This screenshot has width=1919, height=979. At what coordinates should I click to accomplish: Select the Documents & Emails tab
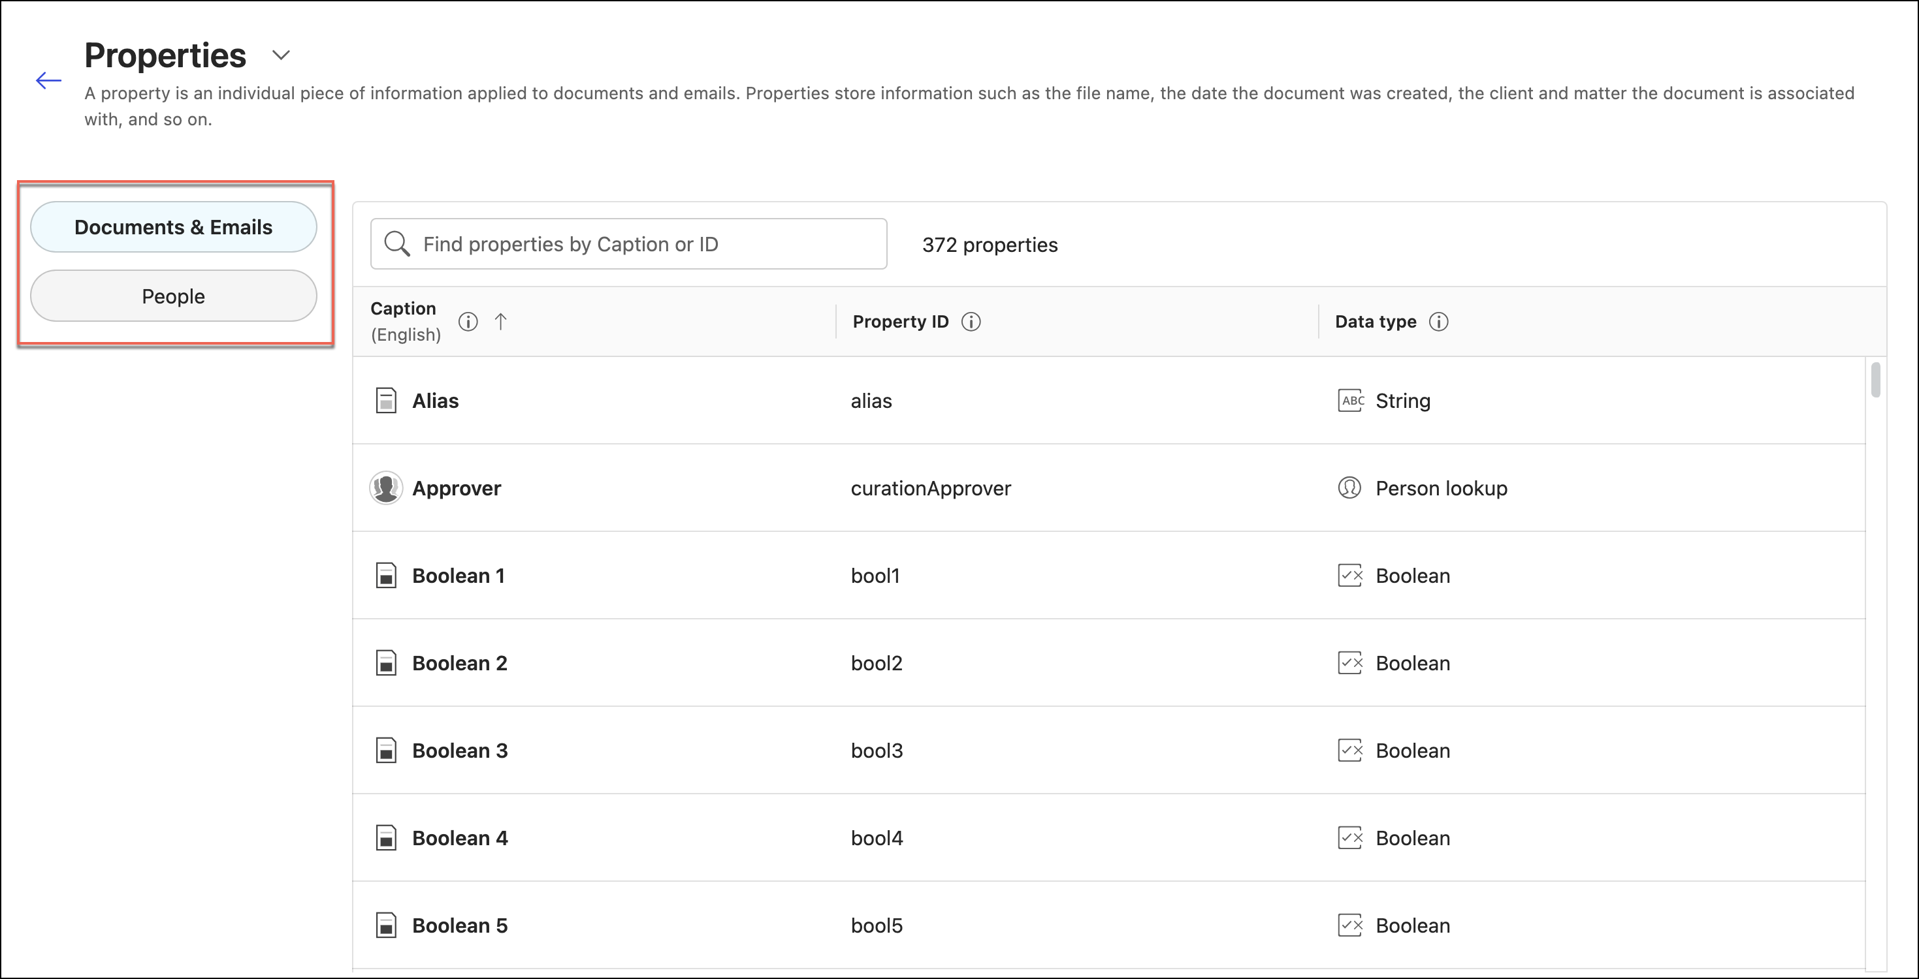(x=174, y=227)
